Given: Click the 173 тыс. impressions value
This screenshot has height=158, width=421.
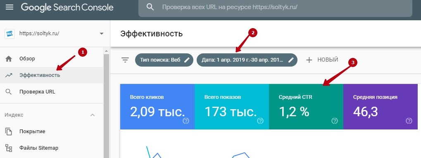Looking at the screenshot, I should 231,112.
